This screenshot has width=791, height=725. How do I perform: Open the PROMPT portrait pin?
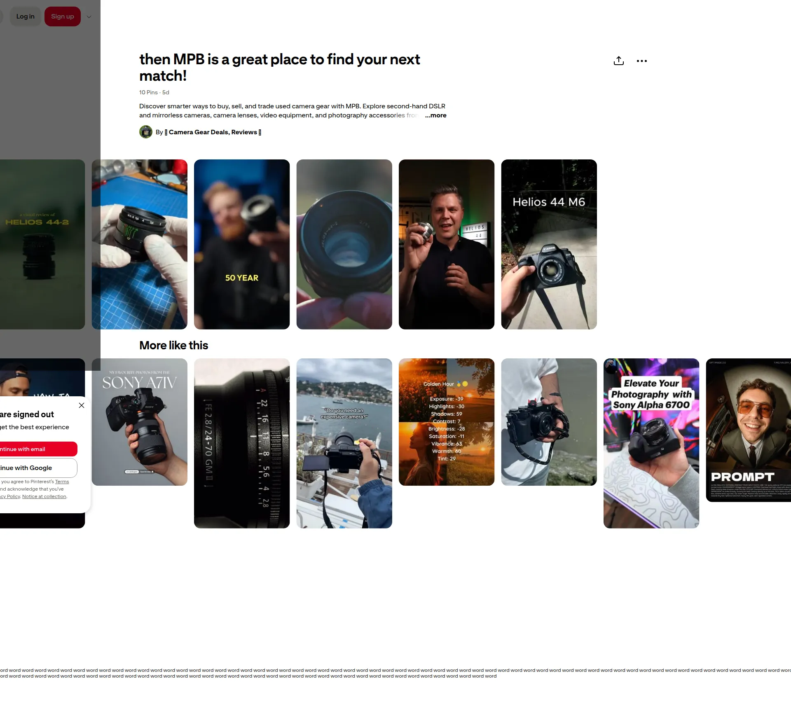click(749, 430)
